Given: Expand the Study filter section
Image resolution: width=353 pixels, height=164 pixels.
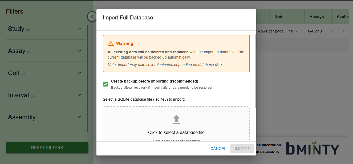Looking at the screenshot, I should [79, 28].
